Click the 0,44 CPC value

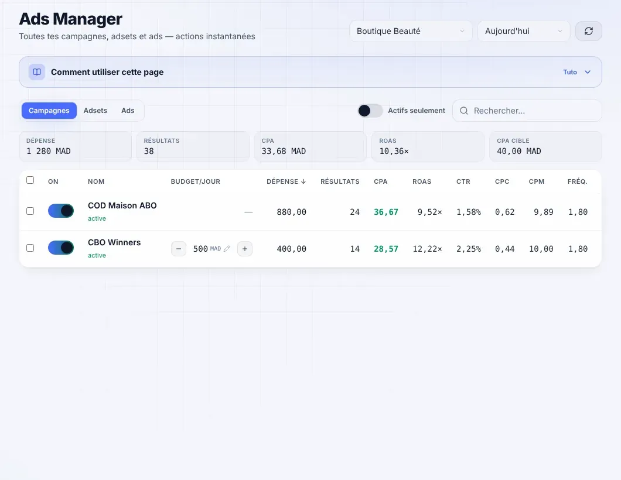(504, 249)
